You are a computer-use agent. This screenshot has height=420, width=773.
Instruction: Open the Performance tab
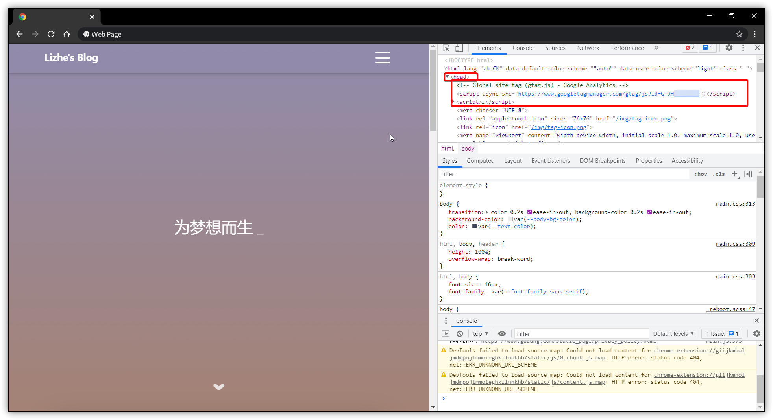coord(627,48)
